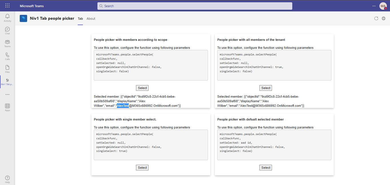Viewport: 390px width, 185px height.
Task: Click Select under single member select picker
Action: pos(142,167)
